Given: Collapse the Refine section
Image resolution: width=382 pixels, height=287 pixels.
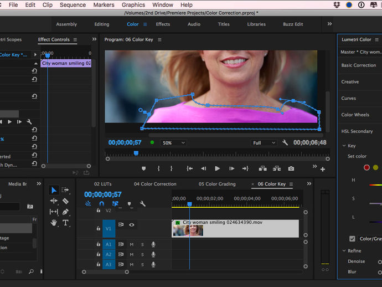Looking at the screenshot, I should click(x=344, y=250).
